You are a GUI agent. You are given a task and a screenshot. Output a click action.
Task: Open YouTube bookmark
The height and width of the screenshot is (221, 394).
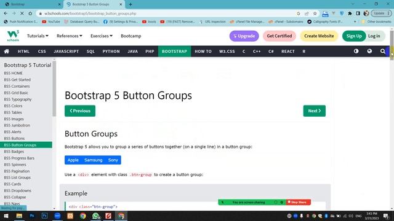tap(51, 22)
